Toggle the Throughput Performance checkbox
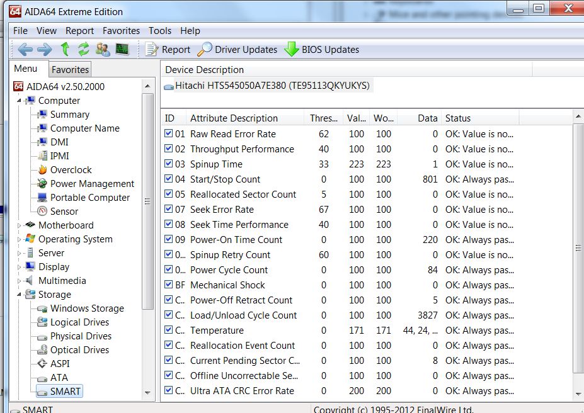Image resolution: width=584 pixels, height=413 pixels. 168,149
